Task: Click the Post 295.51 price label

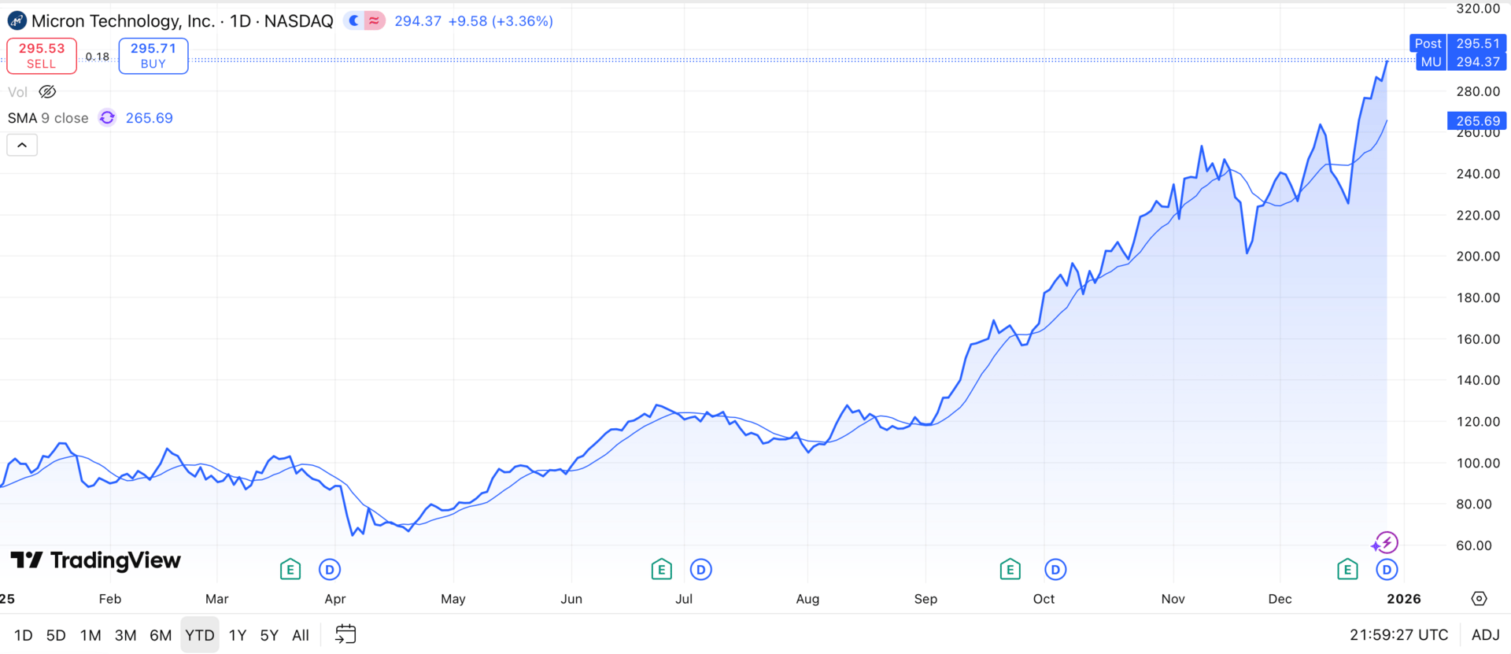Action: 1457,43
